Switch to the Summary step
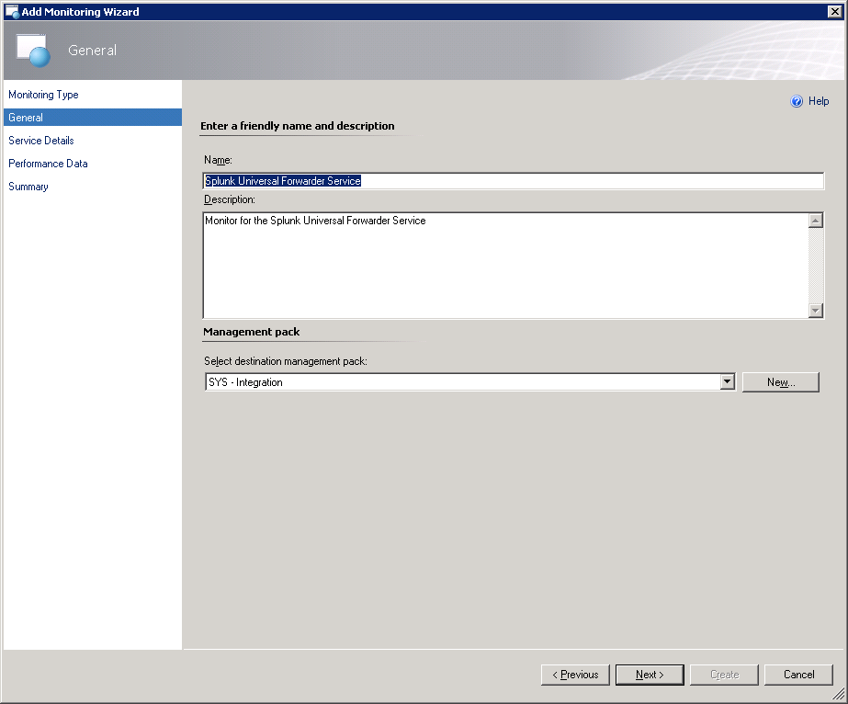848x704 pixels. point(28,187)
